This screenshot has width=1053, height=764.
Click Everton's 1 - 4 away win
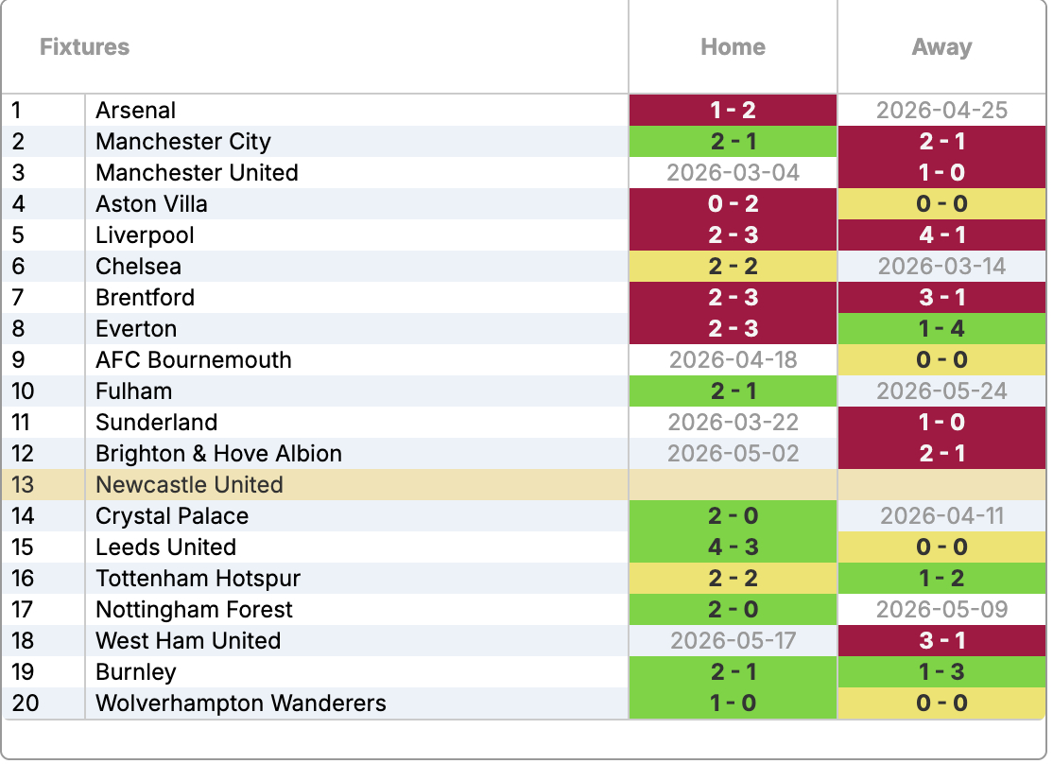point(941,329)
